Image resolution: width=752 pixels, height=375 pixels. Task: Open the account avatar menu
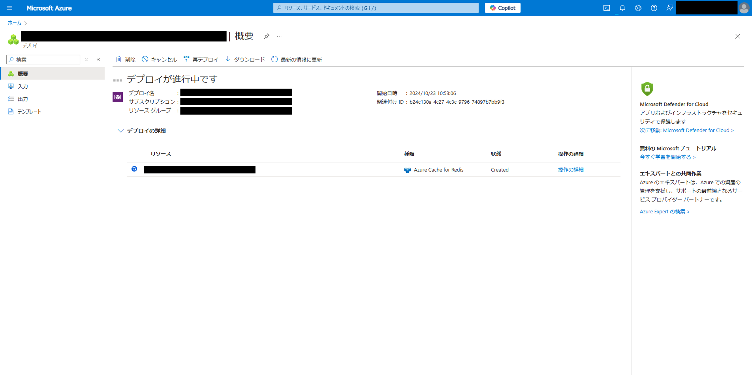744,8
